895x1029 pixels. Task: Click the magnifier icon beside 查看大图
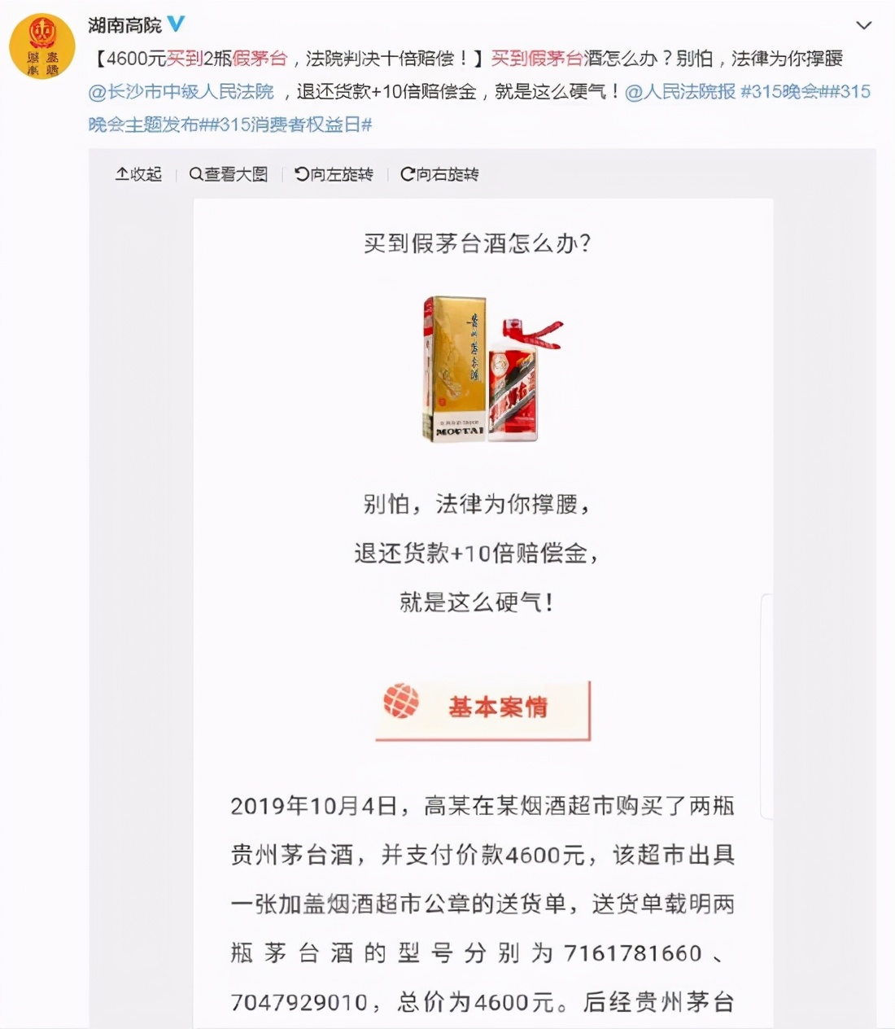click(195, 174)
